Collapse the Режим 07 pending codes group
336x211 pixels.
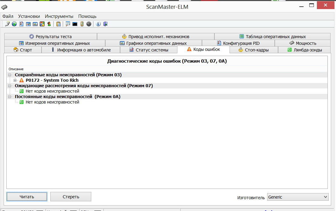tap(10, 86)
